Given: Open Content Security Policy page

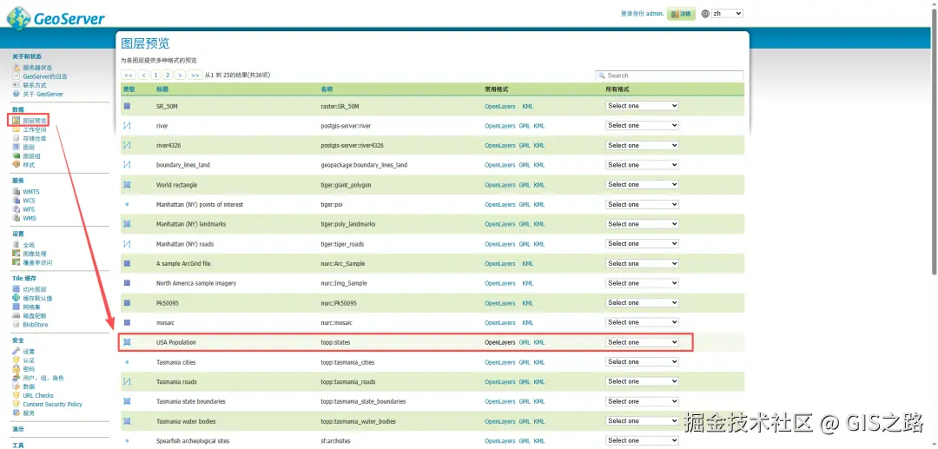Looking at the screenshot, I should (x=52, y=404).
